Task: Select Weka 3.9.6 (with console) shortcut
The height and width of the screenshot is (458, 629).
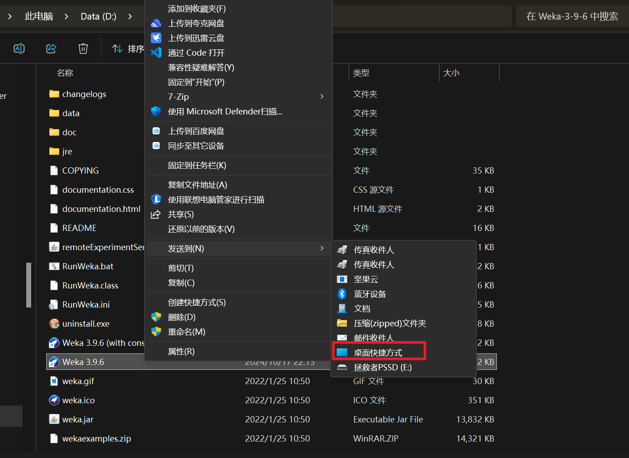Action: [96, 343]
